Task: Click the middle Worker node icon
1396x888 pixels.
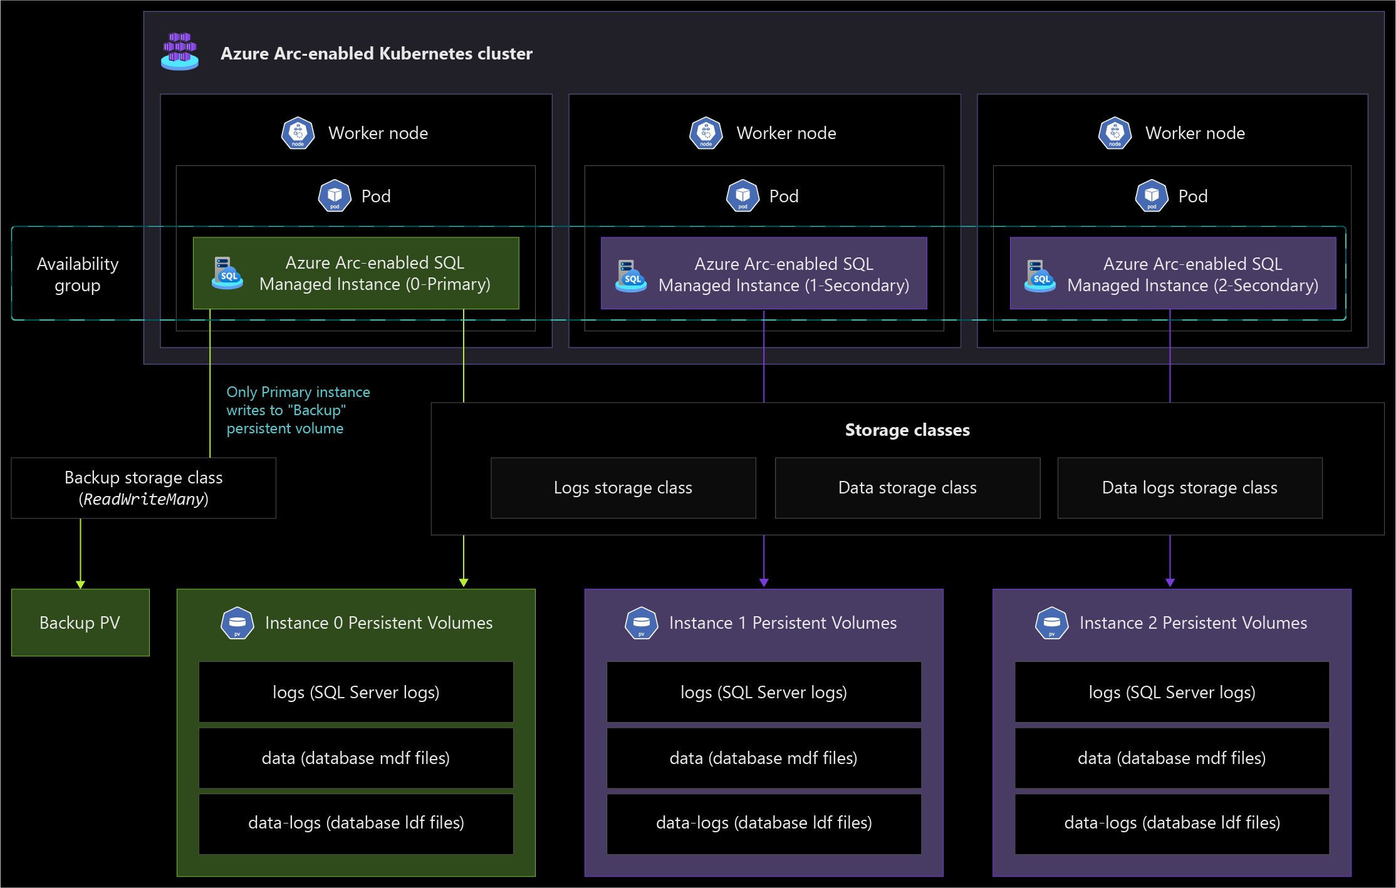Action: pos(706,133)
